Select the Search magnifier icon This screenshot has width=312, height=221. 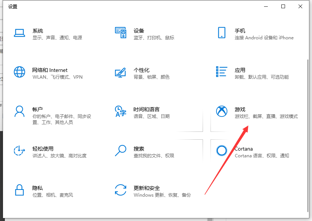(120, 151)
